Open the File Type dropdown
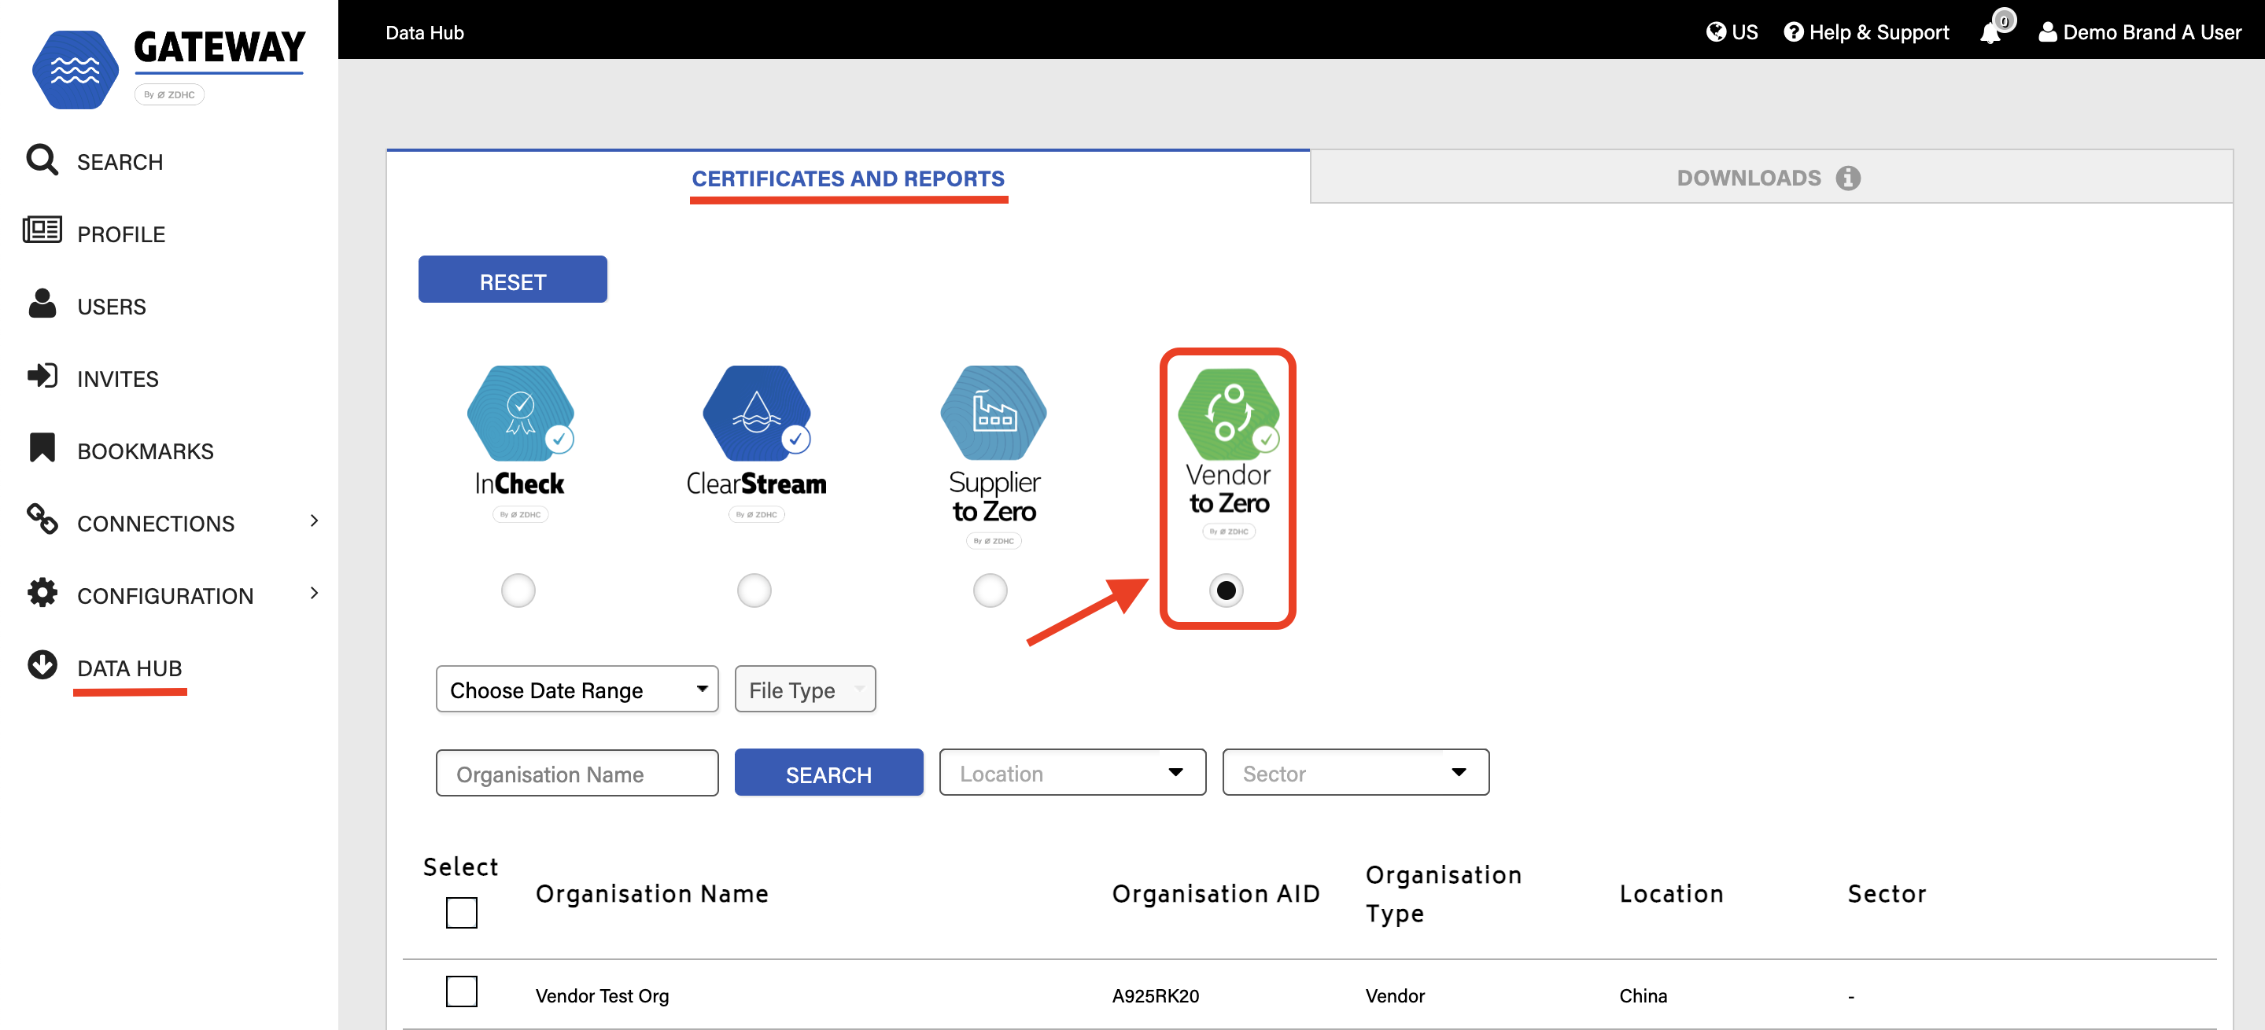2265x1030 pixels. tap(805, 689)
